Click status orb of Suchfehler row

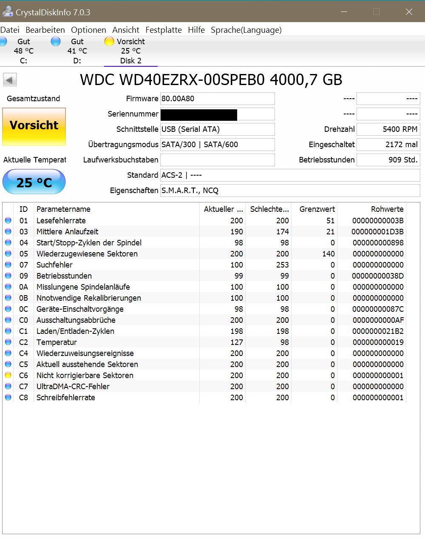coord(8,265)
